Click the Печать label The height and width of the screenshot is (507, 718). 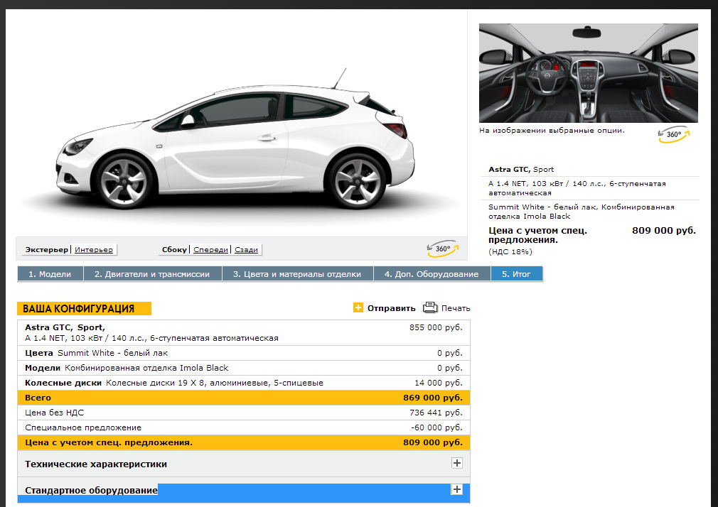tap(456, 308)
